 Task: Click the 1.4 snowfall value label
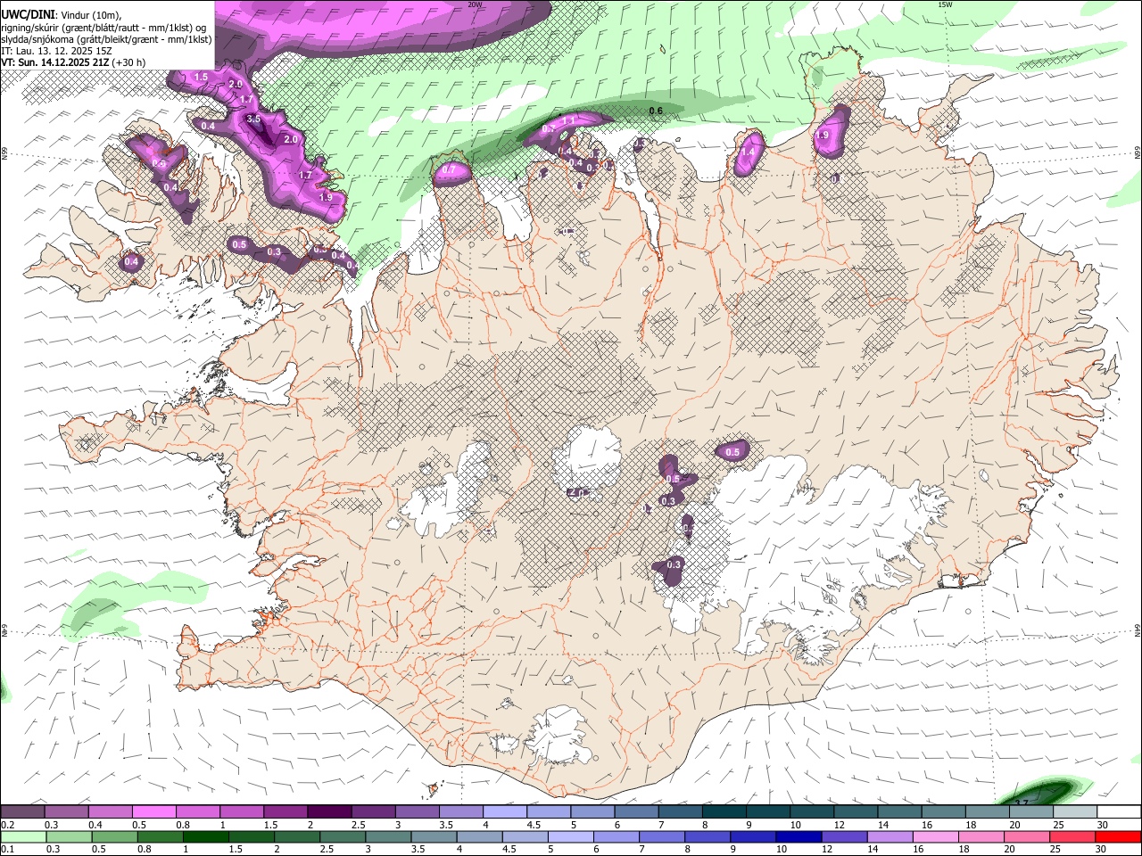(x=748, y=152)
